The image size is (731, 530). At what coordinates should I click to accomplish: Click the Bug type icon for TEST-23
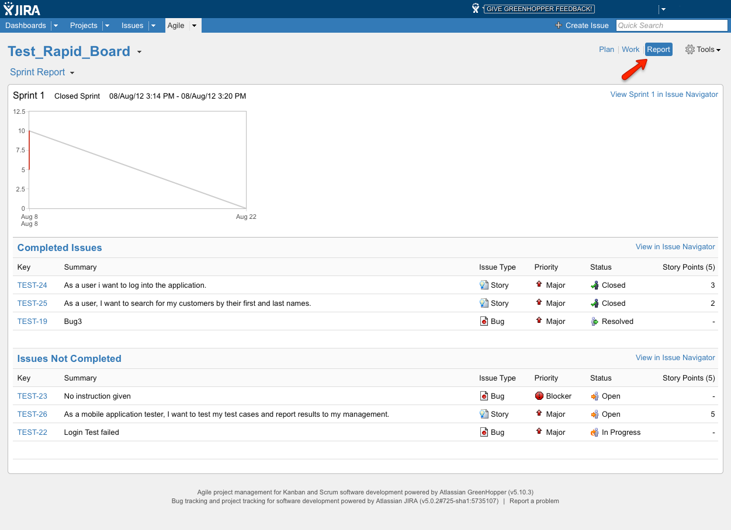coord(484,396)
